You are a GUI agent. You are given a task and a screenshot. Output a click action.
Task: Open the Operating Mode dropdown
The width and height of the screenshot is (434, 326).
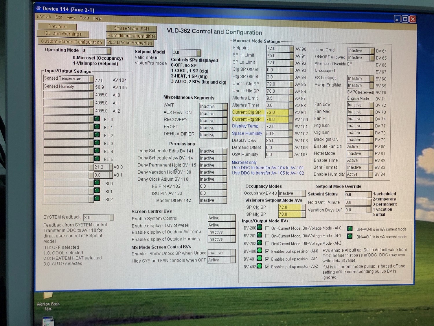109,51
